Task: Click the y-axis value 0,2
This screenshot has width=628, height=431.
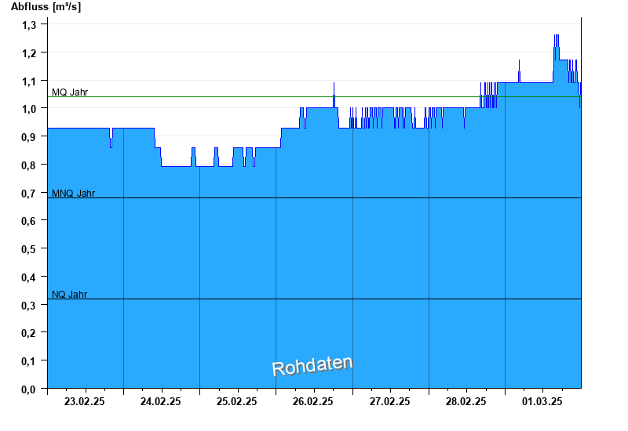Action: point(29,333)
